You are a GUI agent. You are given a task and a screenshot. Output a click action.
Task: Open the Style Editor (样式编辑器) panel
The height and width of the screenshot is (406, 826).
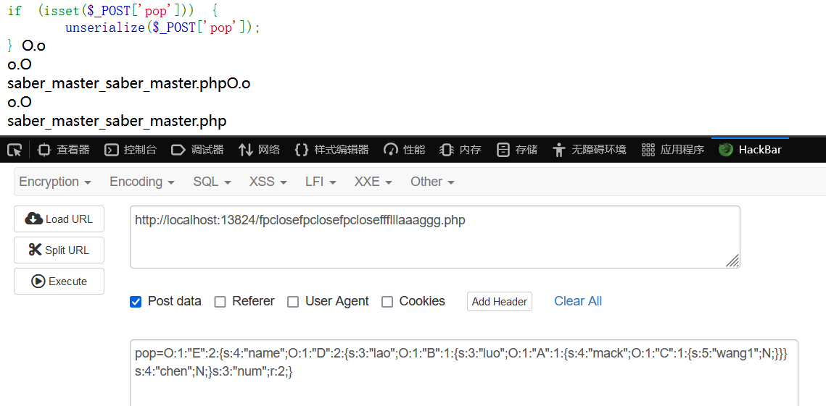[332, 150]
